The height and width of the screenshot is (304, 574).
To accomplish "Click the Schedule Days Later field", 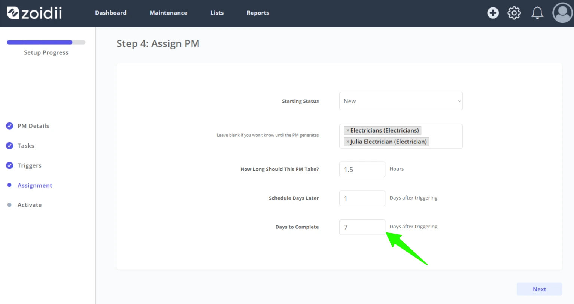I will [x=362, y=198].
